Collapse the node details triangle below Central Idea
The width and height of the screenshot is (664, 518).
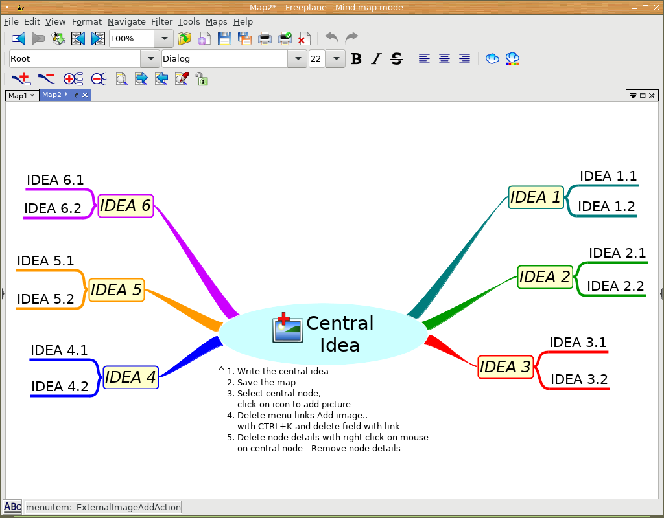(x=221, y=368)
